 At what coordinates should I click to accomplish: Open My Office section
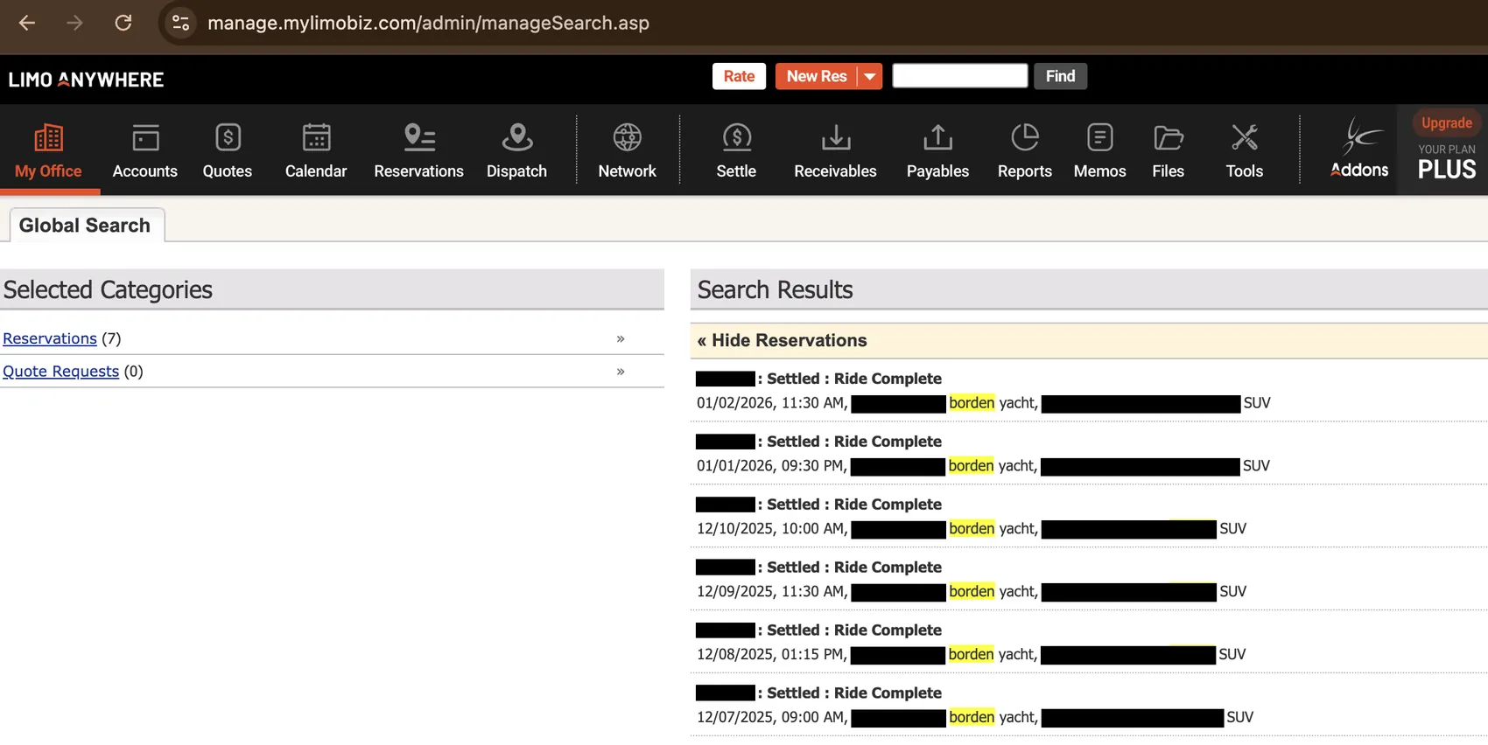click(48, 150)
